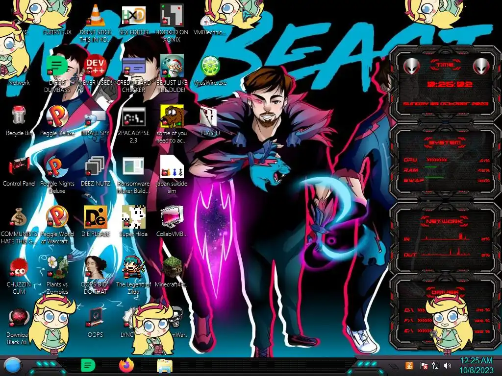The image size is (502, 376).
Task: Open green Spotify-style app pinned on taskbar
Action: [88, 365]
